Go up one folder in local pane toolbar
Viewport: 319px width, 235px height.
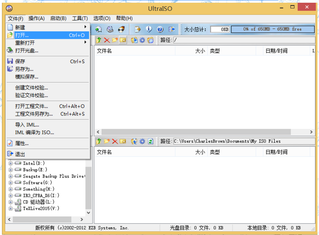coord(99,141)
